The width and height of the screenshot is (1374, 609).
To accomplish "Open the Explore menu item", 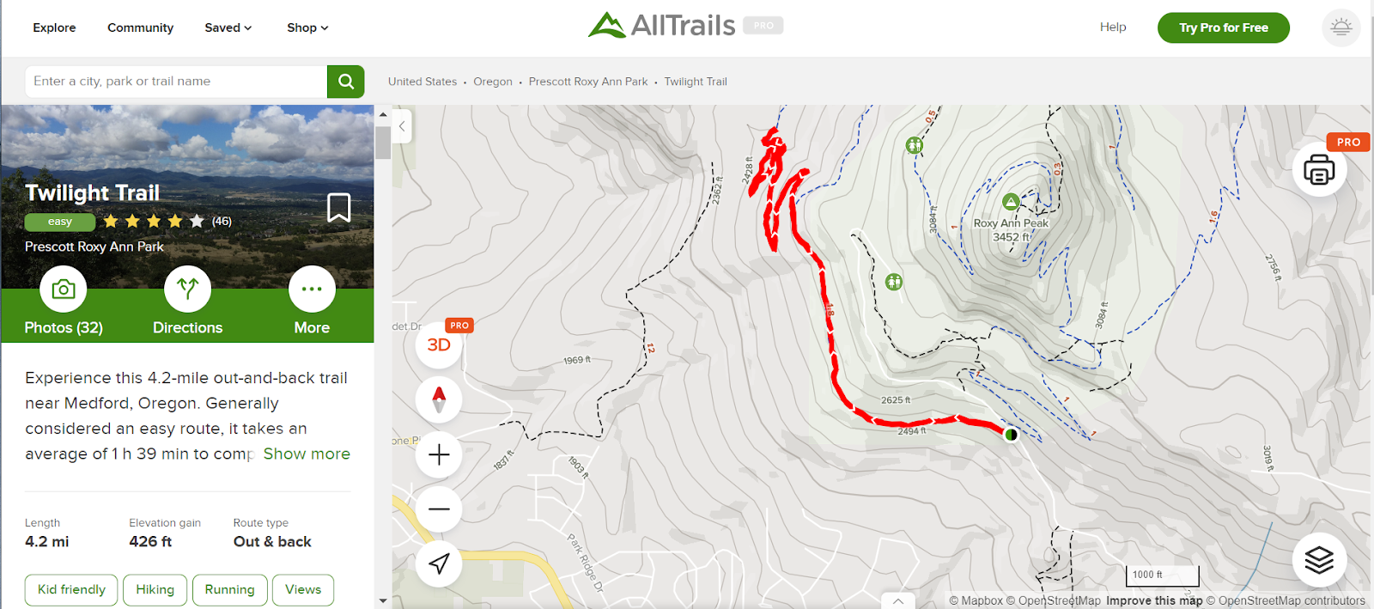I will click(x=54, y=27).
